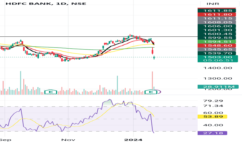Click the 05:06:51 countdown timer

point(218,60)
